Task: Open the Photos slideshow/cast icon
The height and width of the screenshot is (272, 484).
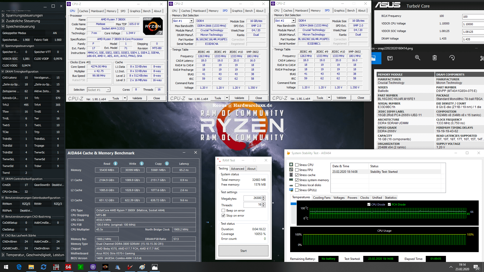Action: tap(390, 58)
